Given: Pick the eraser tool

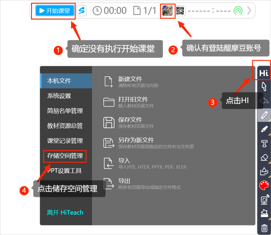Looking at the screenshot, I should pos(264,157).
